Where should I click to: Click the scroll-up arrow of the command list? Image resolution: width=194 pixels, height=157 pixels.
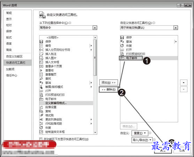(x=95, y=37)
